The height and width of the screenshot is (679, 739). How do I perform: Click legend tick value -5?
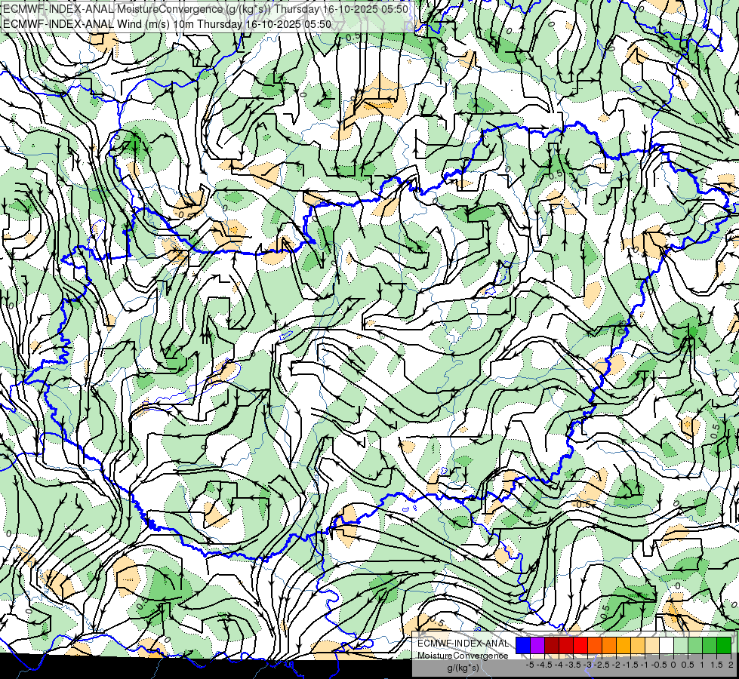coord(530,665)
